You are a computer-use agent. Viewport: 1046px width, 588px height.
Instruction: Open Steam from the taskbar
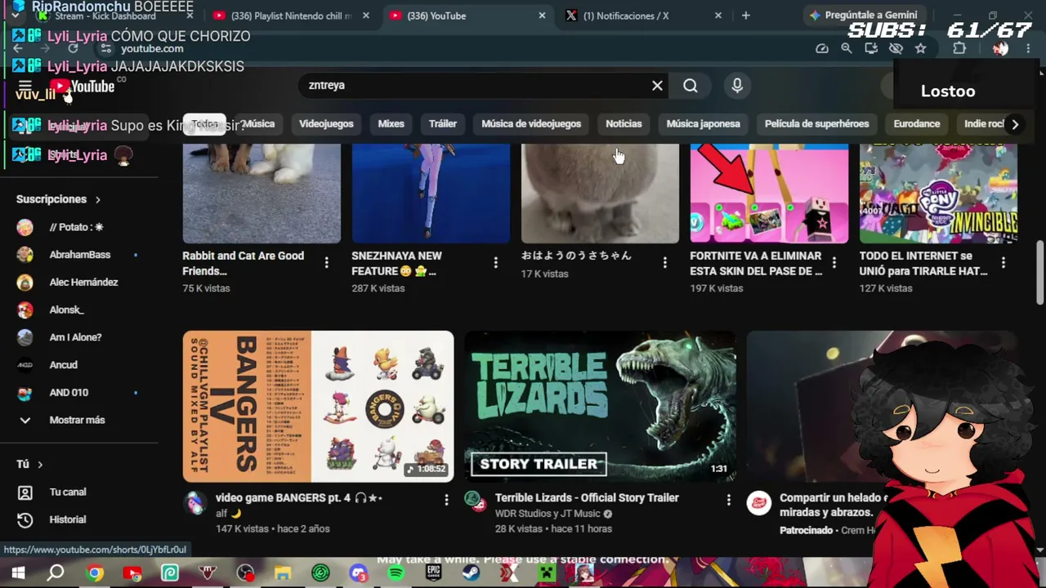click(x=471, y=573)
